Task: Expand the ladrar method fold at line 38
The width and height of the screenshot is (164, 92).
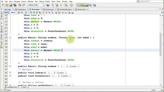Action: pyautogui.click(x=10, y=73)
